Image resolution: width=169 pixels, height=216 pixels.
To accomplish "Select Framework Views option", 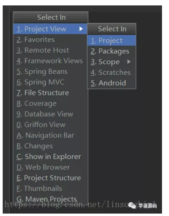I will point(50,61).
